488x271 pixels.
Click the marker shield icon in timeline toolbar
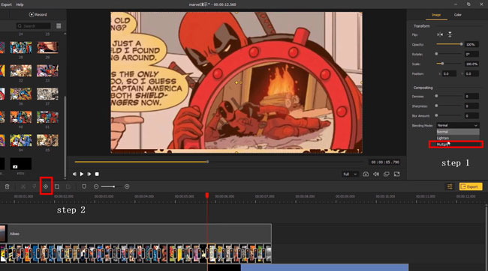click(84, 186)
